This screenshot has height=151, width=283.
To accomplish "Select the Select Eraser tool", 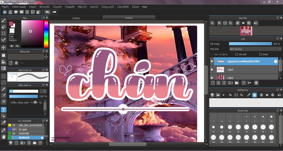I will [3, 101].
